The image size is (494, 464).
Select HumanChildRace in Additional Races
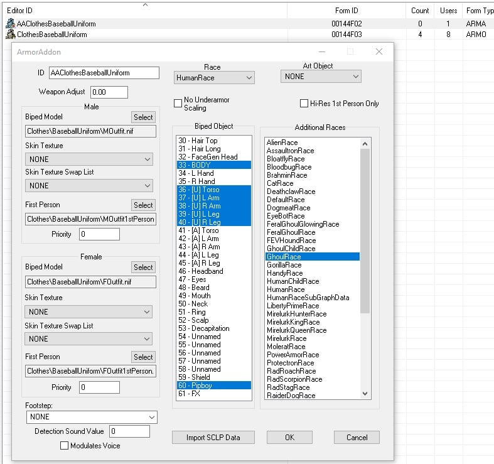(x=313, y=281)
